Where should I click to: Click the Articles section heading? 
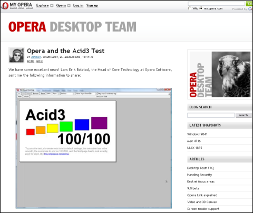point(197,159)
